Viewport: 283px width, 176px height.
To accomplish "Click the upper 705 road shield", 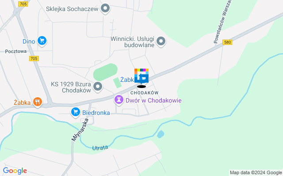I will pyautogui.click(x=23, y=4).
